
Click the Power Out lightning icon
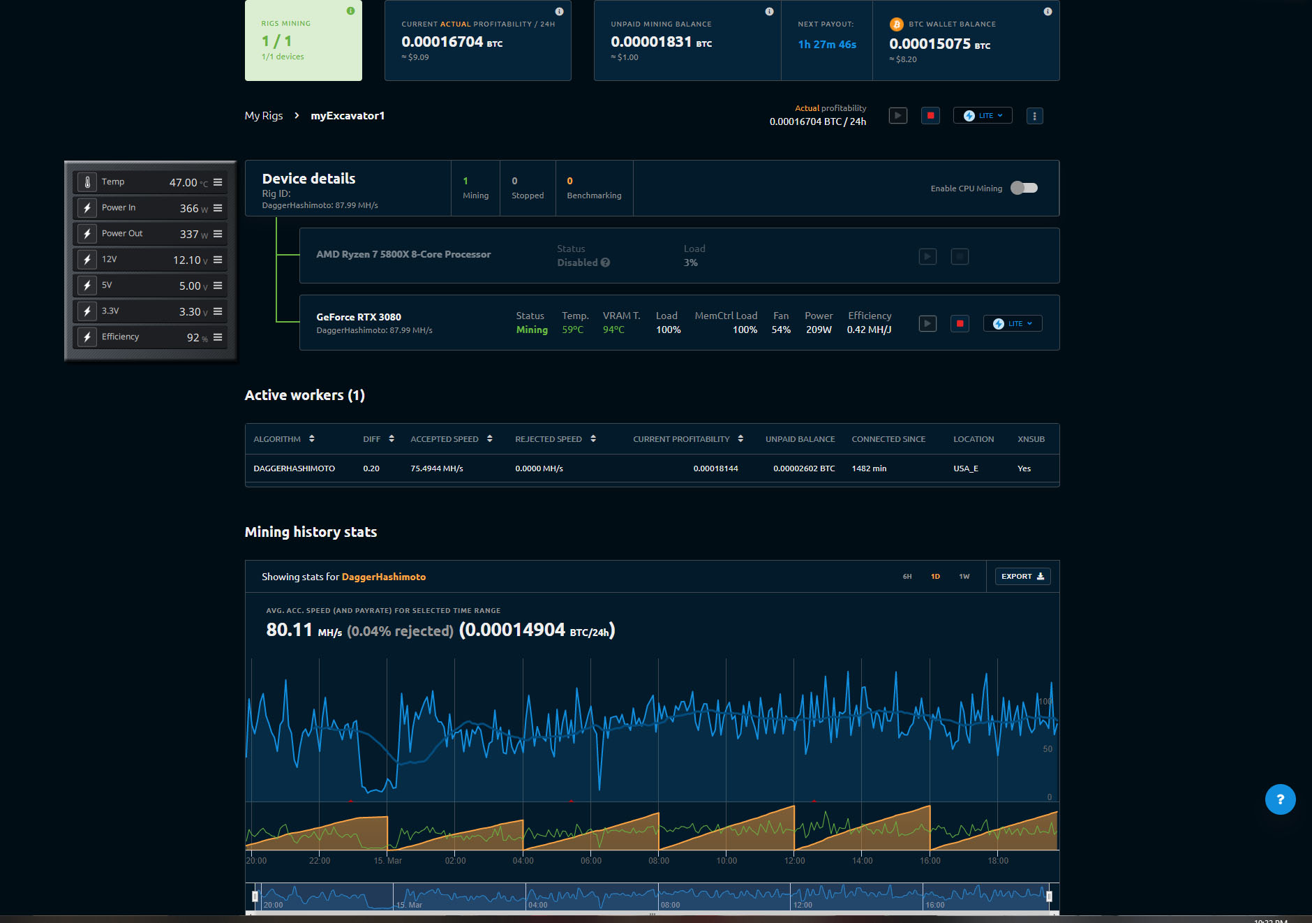87,234
